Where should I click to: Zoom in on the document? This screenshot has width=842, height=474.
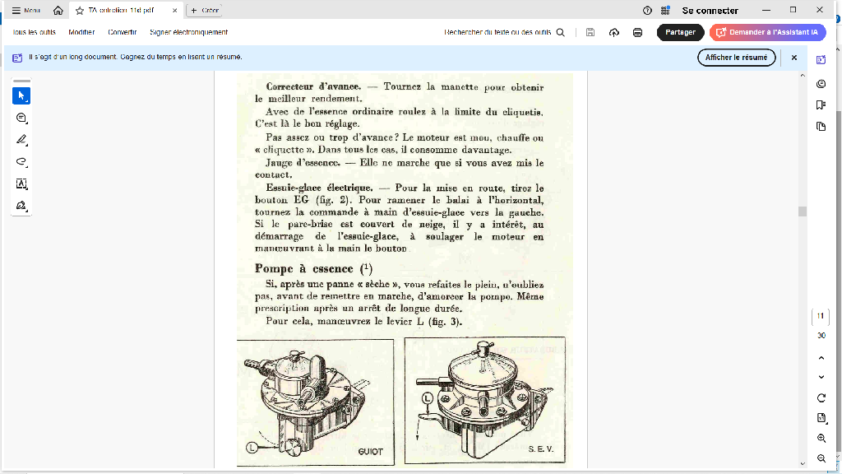[x=821, y=439]
